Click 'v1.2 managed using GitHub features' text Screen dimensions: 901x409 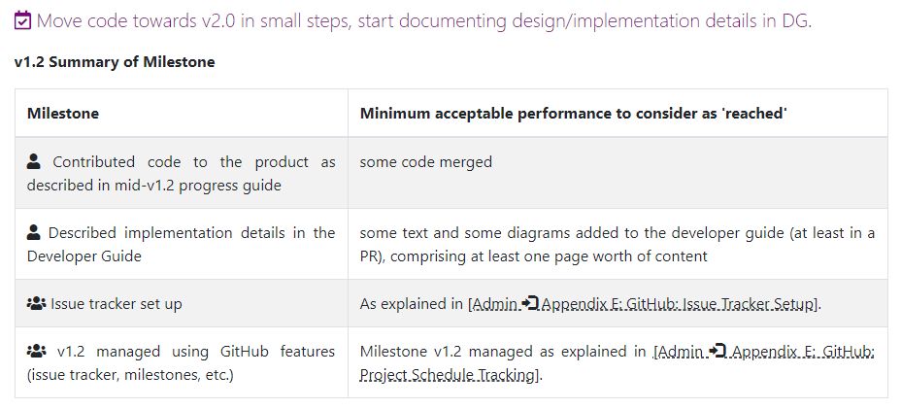pyautogui.click(x=194, y=352)
